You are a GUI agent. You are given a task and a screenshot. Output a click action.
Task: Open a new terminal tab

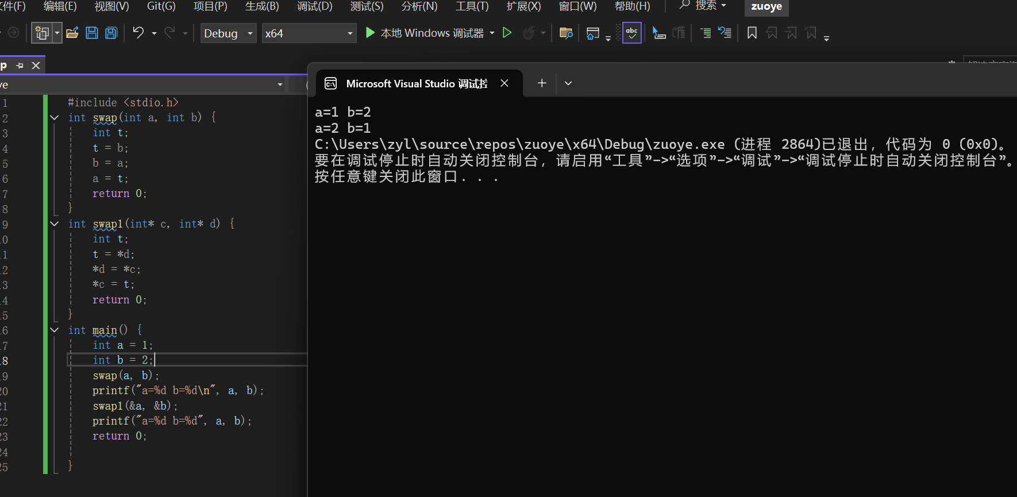coord(542,83)
